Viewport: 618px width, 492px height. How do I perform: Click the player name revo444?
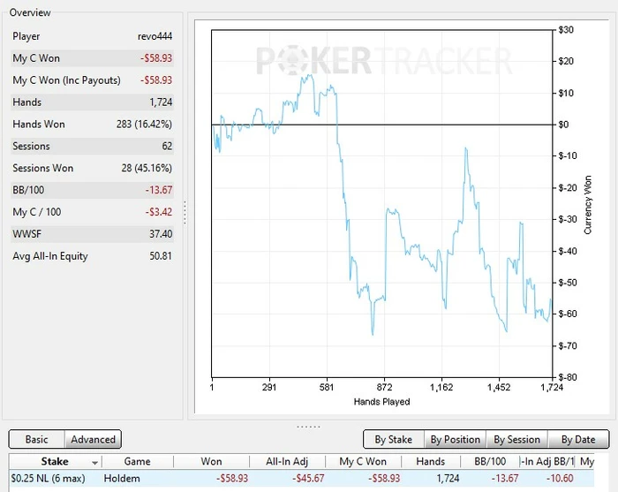pos(154,36)
